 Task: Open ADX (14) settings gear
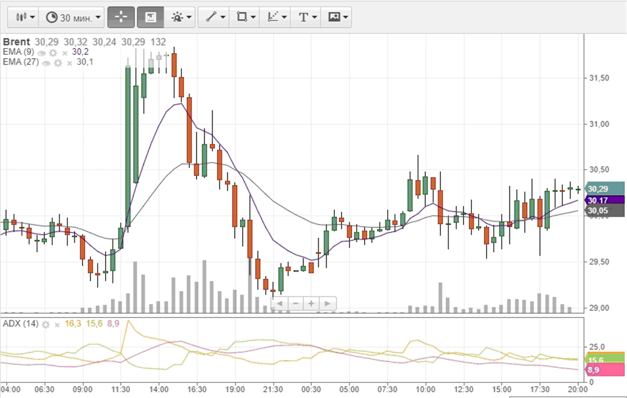tap(46, 324)
